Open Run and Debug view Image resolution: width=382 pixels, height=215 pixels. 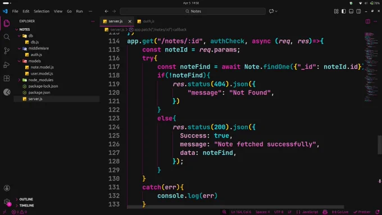[7, 65]
